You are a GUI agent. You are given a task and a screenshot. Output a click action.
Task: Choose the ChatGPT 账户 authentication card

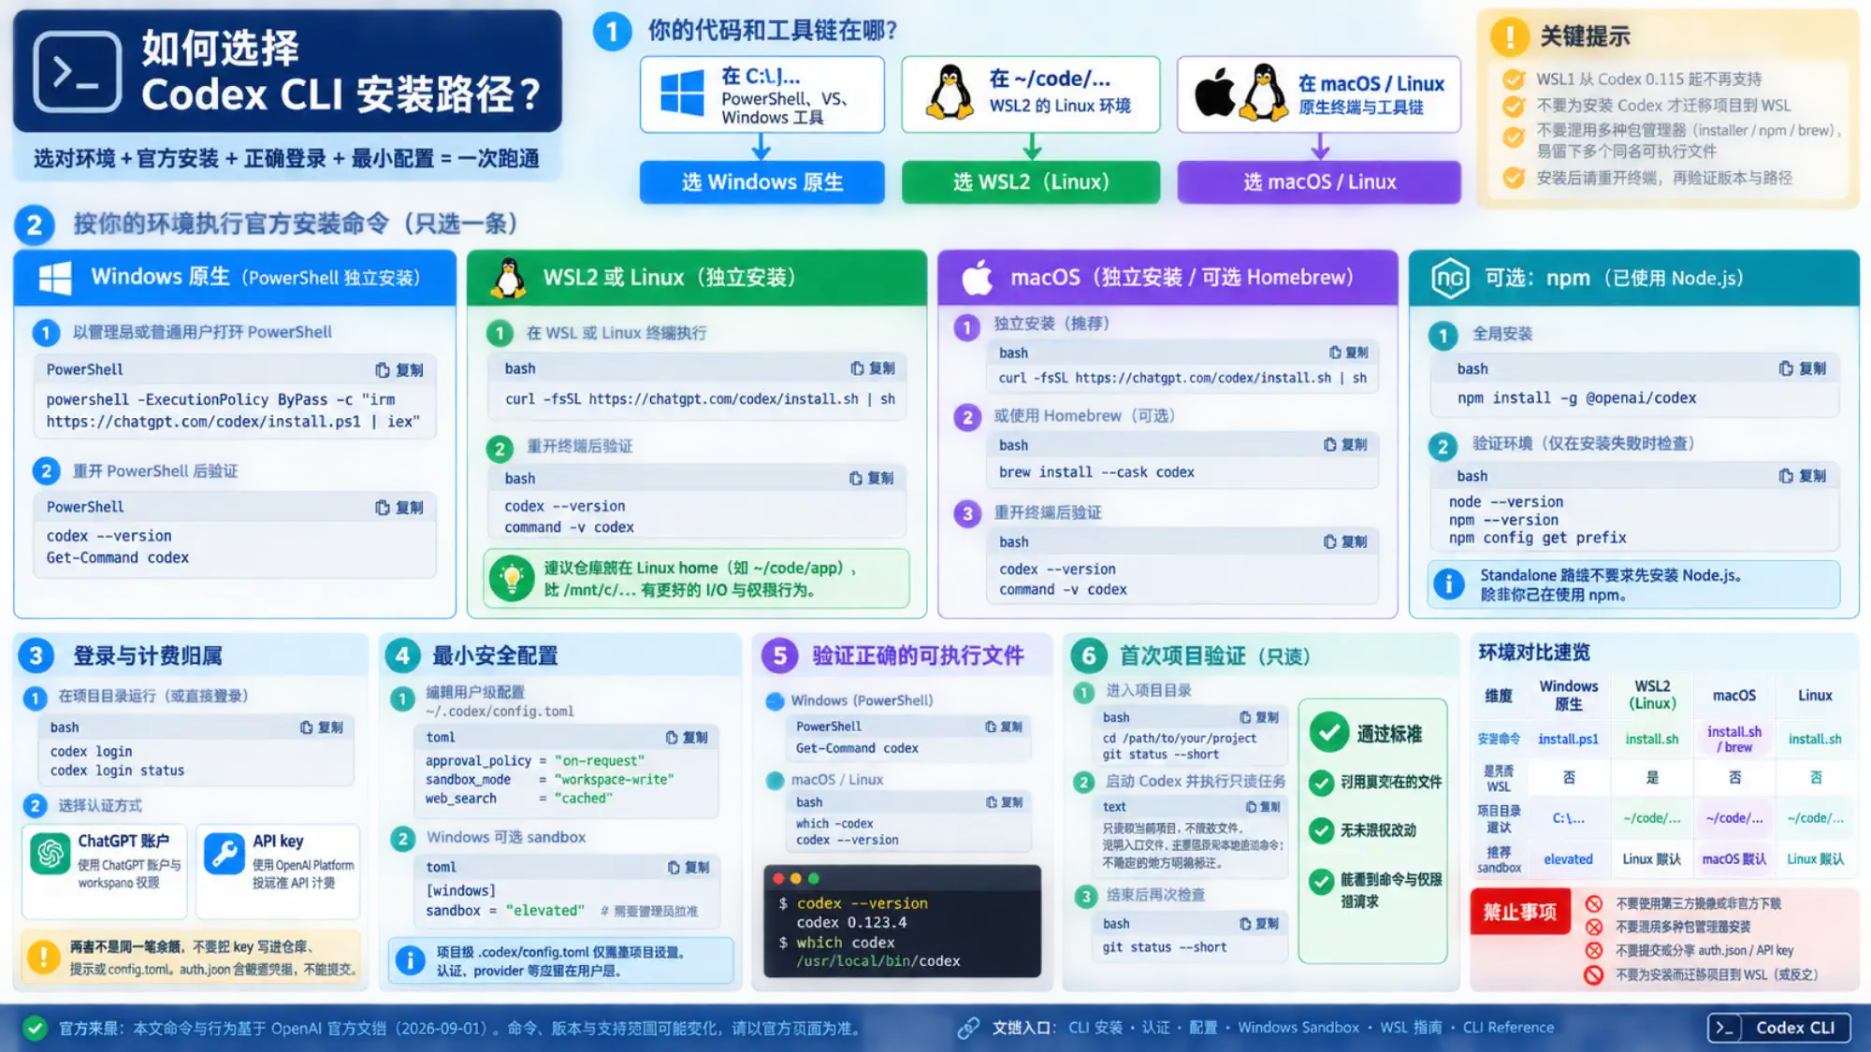105,872
